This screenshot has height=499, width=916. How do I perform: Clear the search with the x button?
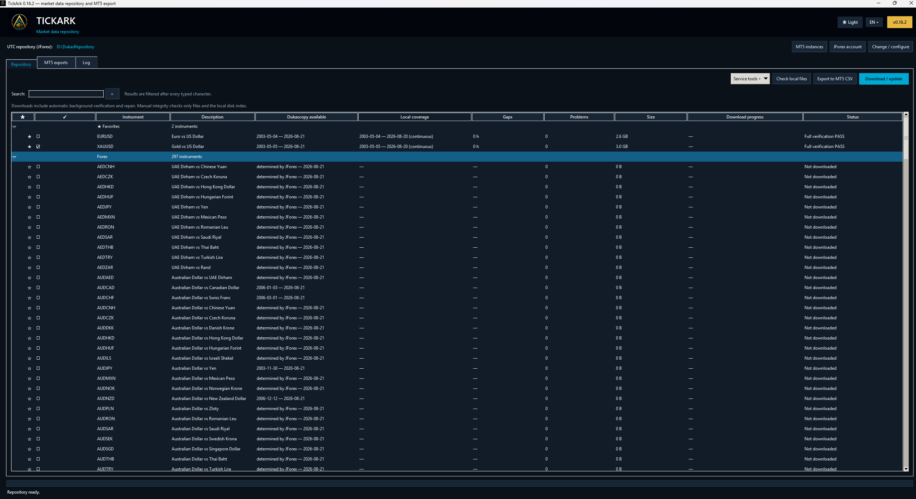(112, 94)
